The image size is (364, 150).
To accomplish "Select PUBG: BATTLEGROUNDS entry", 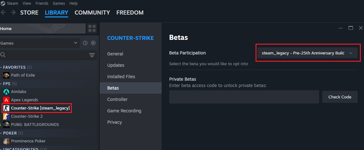I will [x=35, y=124].
